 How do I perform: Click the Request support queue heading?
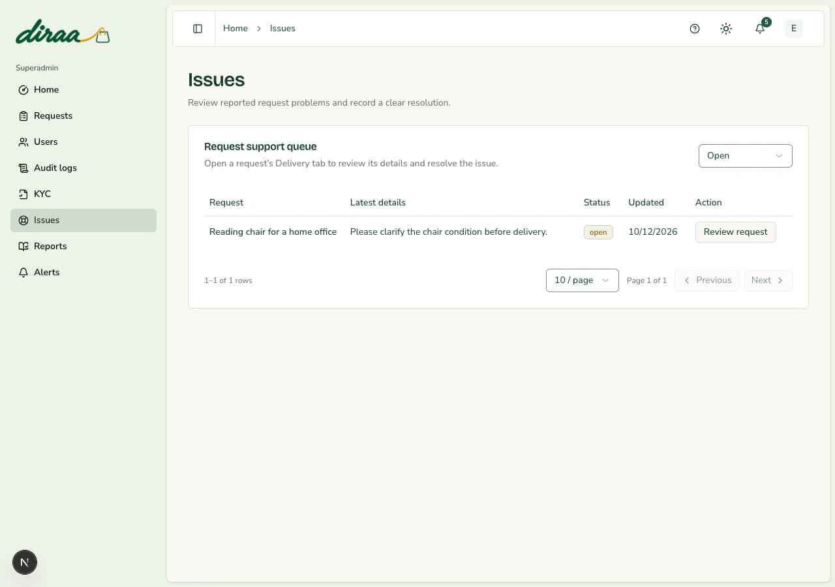(260, 147)
